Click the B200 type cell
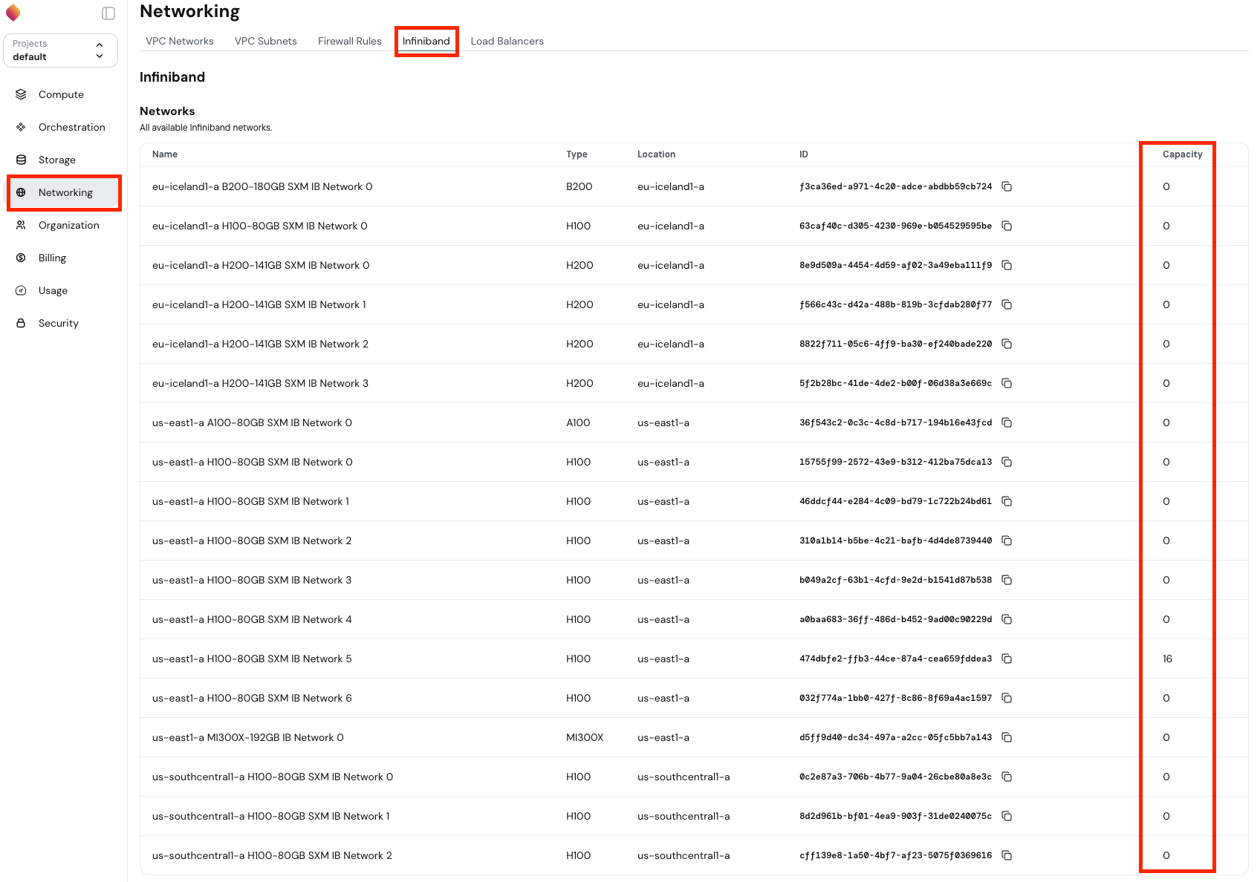The image size is (1260, 882). pyautogui.click(x=579, y=186)
